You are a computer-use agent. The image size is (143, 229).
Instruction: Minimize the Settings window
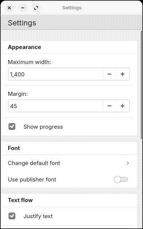pos(23,8)
